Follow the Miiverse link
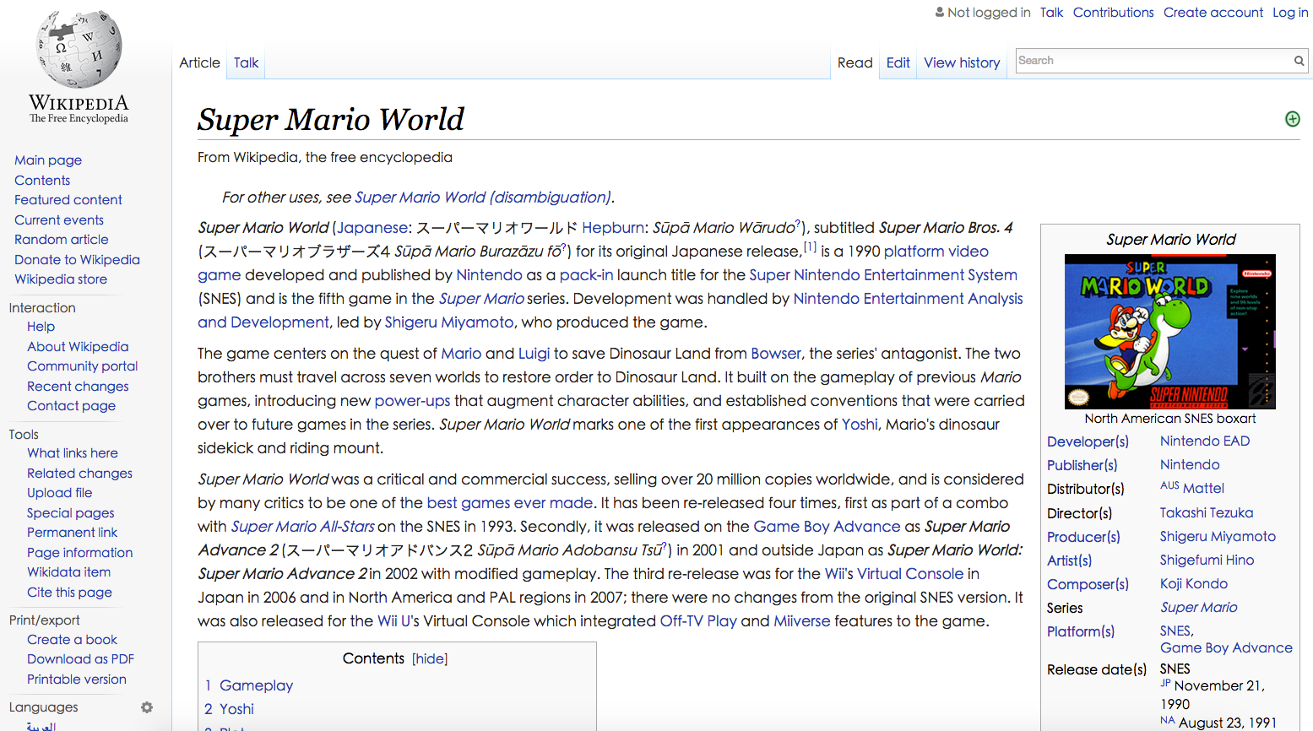The width and height of the screenshot is (1313, 731). 802,621
